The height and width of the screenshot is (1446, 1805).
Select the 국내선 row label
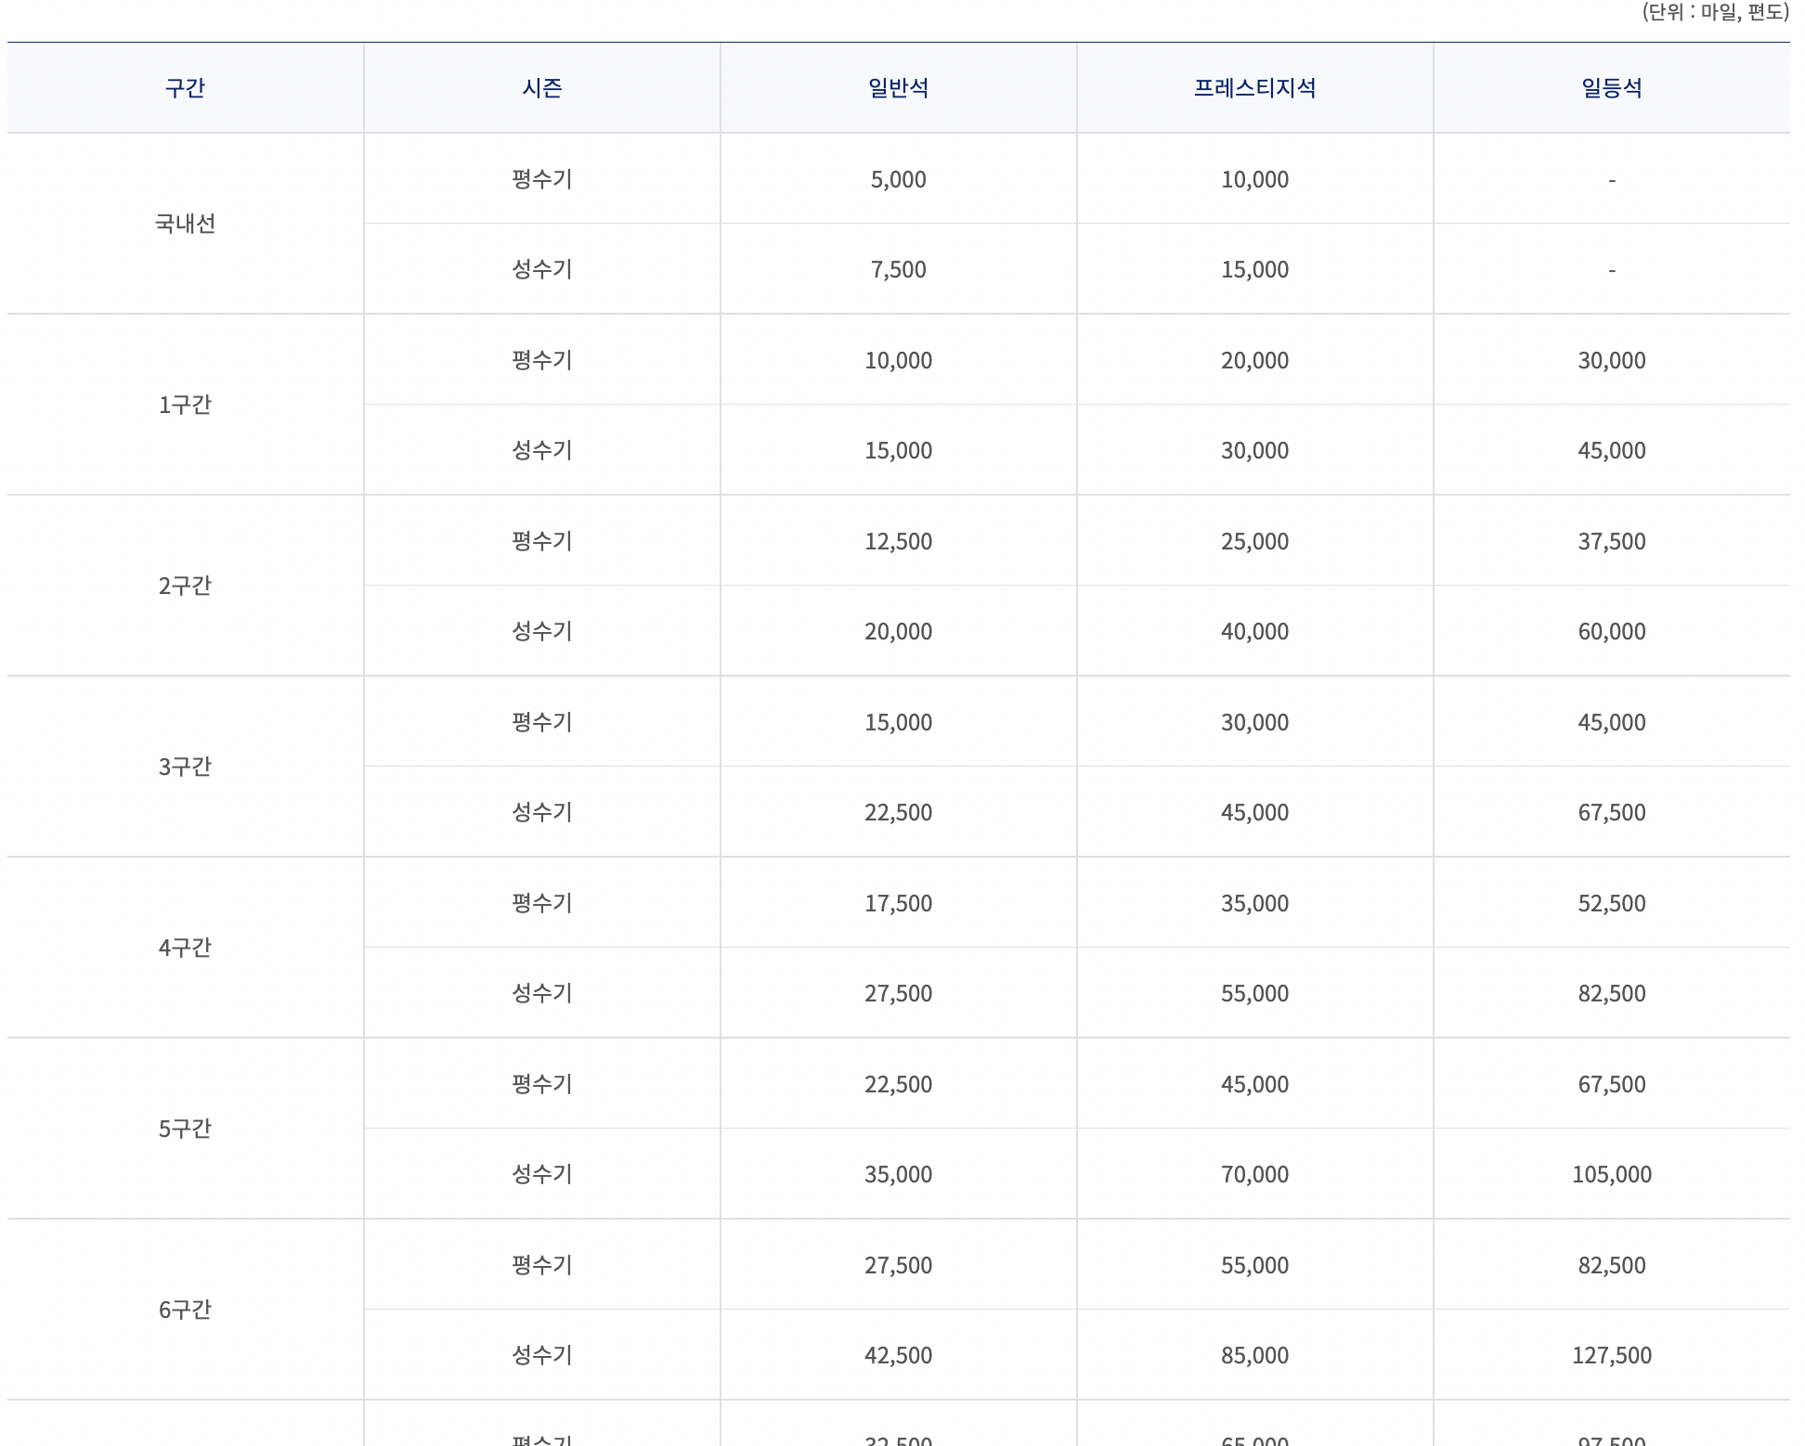click(x=185, y=224)
